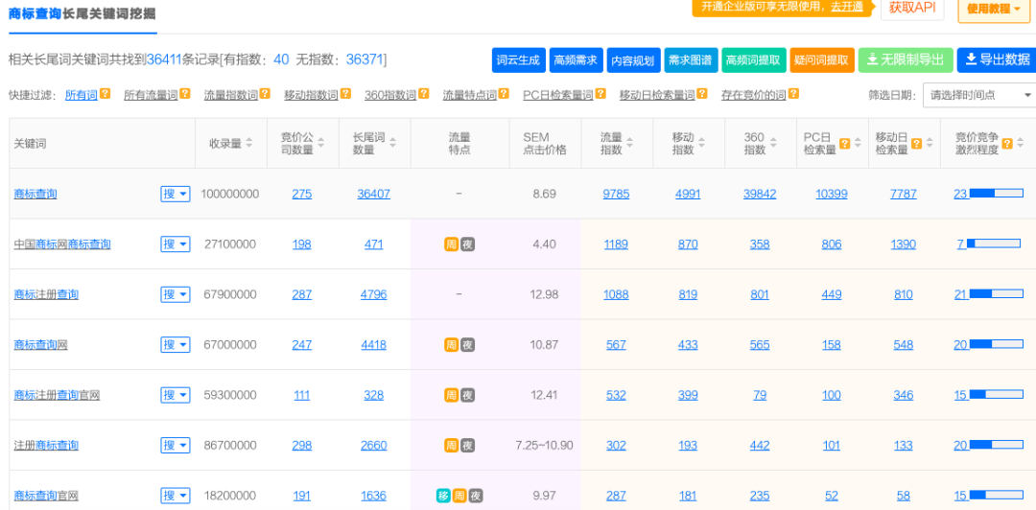Select 移动指数词 quick filter
Image resolution: width=1036 pixels, height=510 pixels.
pyautogui.click(x=311, y=95)
